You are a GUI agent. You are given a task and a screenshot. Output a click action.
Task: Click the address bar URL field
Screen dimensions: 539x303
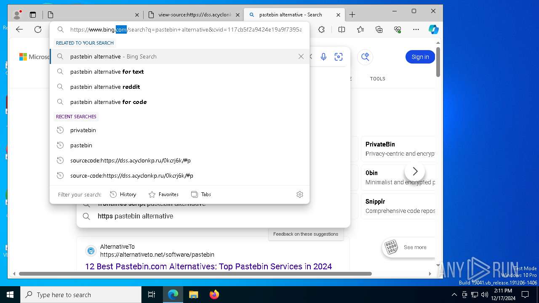click(186, 29)
